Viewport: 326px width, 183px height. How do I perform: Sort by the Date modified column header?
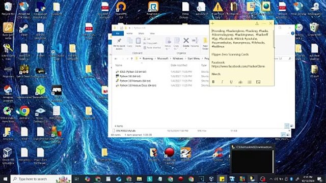(x=179, y=66)
